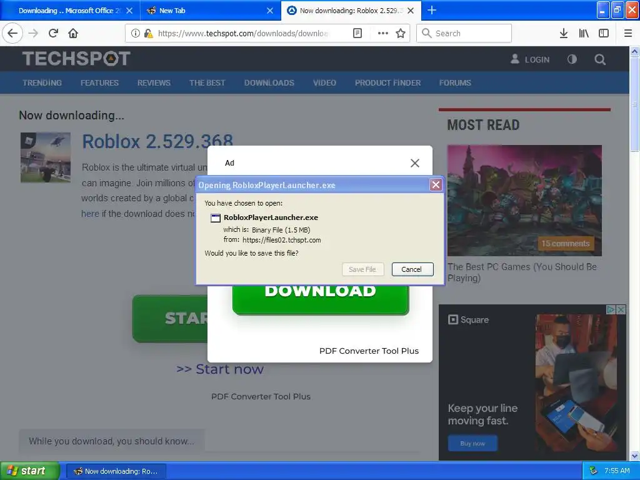Click the 7:55 AM taskbar clock
640x480 pixels.
coord(617,471)
